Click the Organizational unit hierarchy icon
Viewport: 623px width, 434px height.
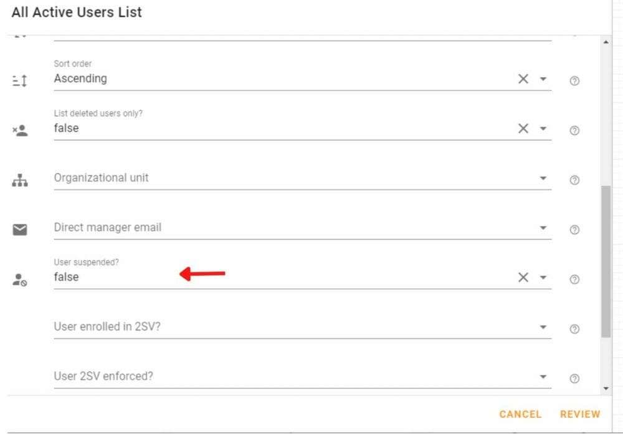click(20, 181)
